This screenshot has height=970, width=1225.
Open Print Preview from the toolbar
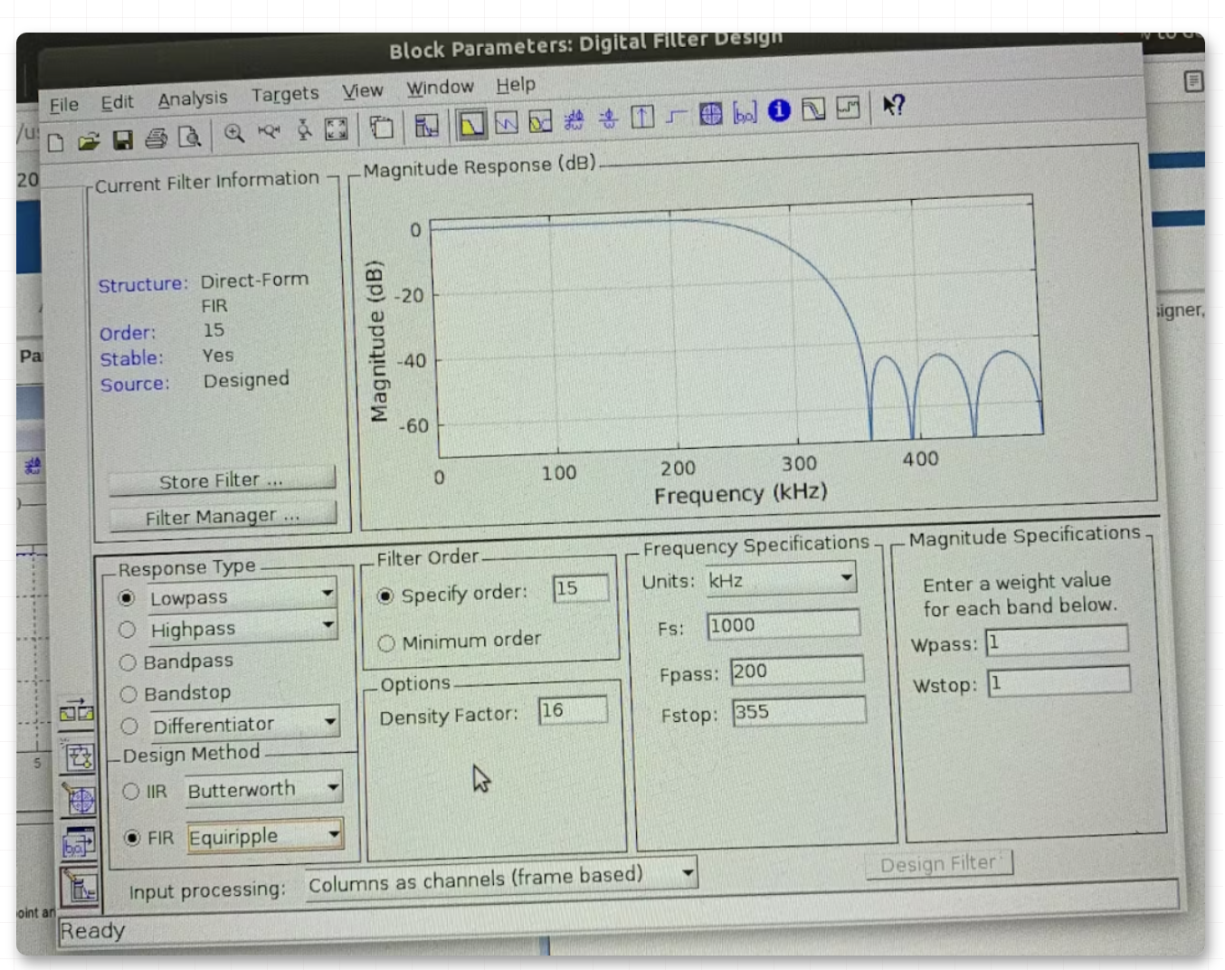click(189, 137)
